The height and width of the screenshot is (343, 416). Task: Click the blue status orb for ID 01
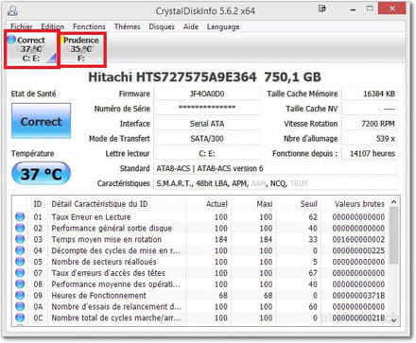(20, 216)
